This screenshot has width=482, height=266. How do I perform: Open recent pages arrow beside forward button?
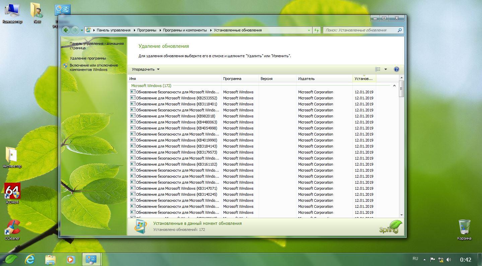(x=82, y=30)
